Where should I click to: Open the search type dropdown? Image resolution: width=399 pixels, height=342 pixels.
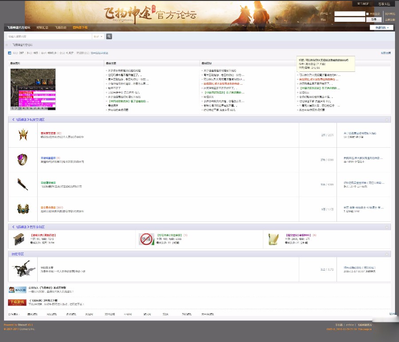pos(98,36)
